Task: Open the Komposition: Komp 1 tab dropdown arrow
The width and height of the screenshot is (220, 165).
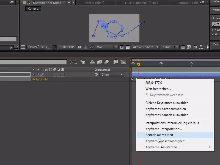Action: [x=69, y=3]
